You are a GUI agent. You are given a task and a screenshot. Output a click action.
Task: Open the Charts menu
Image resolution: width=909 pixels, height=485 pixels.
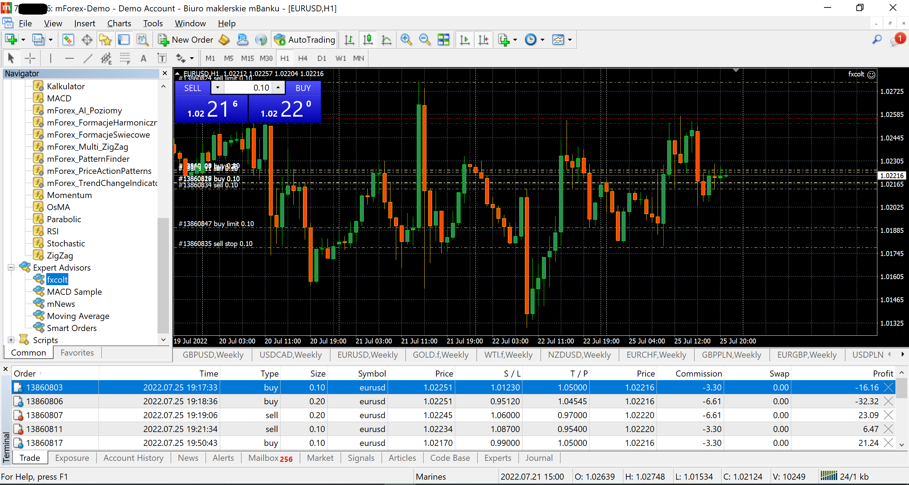(x=119, y=23)
